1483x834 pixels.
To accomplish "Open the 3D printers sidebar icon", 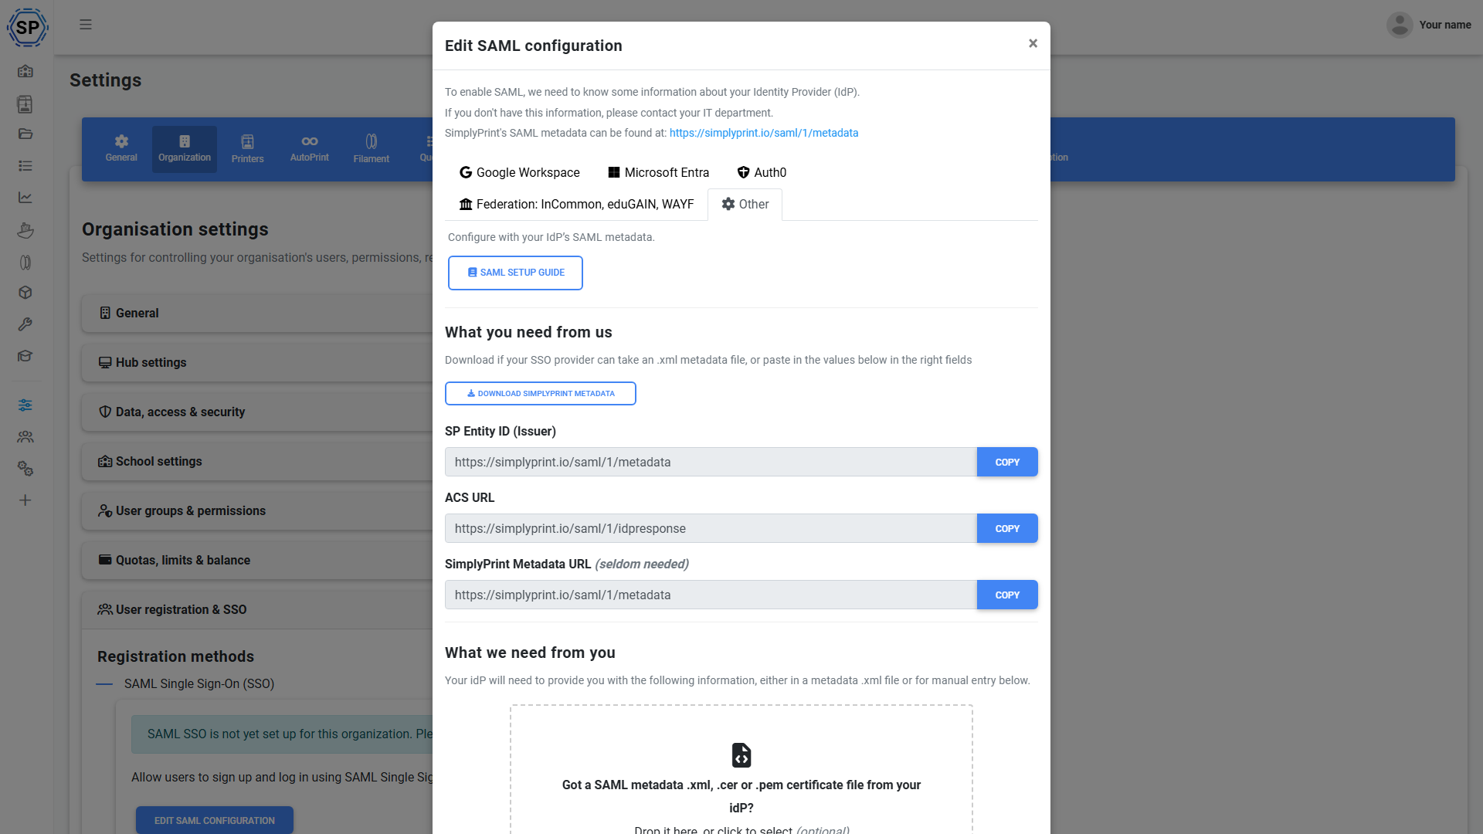I will pyautogui.click(x=25, y=103).
